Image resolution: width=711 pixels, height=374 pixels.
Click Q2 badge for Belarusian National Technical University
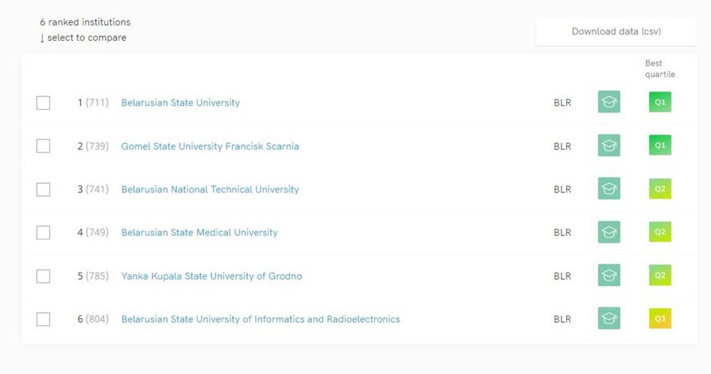tap(660, 189)
